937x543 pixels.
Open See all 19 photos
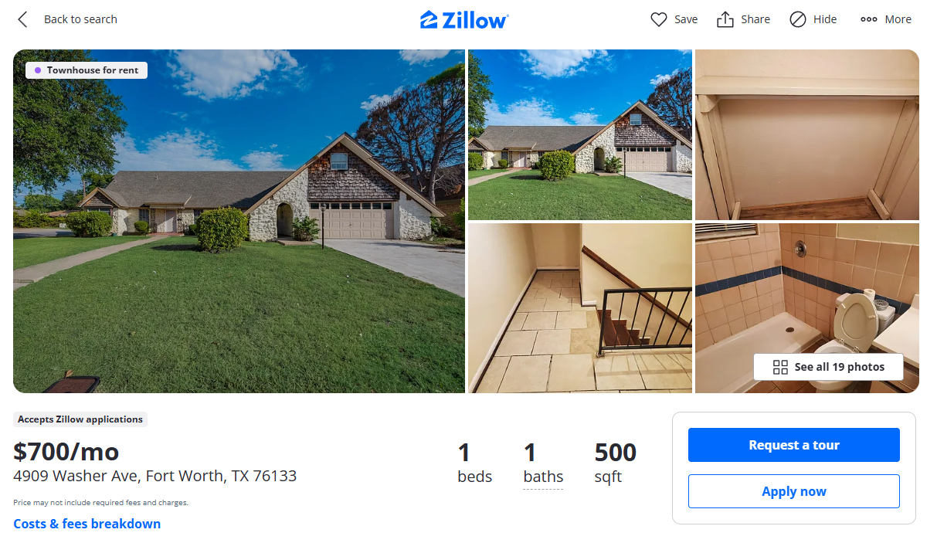click(828, 367)
